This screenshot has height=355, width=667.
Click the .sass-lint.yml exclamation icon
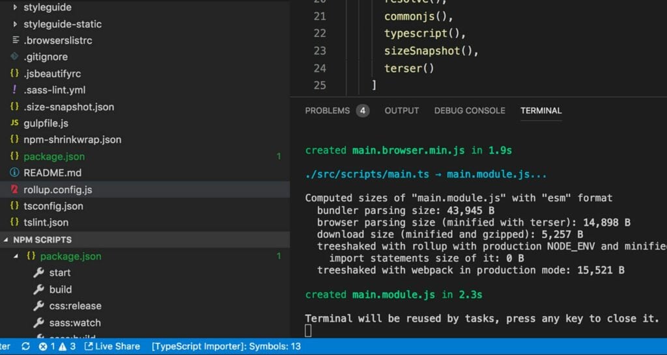coord(14,90)
